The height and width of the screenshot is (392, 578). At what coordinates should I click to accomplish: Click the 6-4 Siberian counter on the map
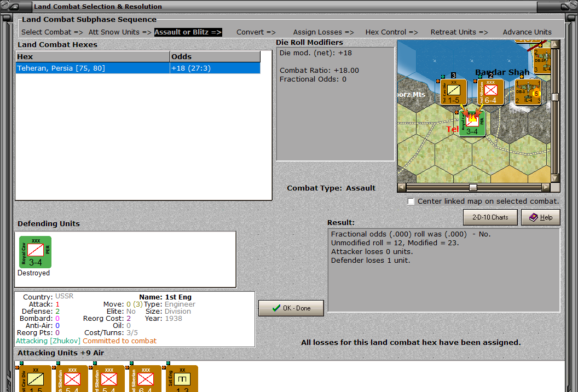coord(490,92)
